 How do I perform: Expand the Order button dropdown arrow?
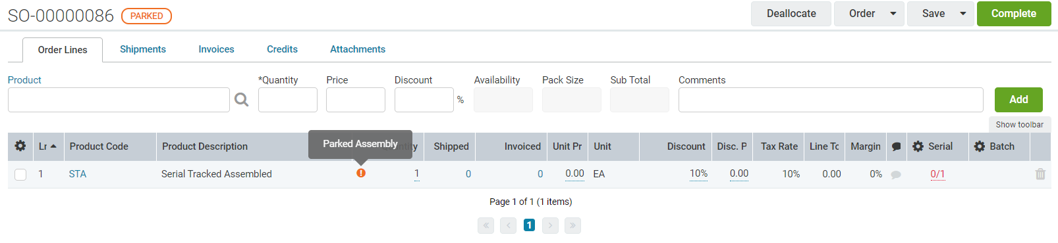pos(893,14)
